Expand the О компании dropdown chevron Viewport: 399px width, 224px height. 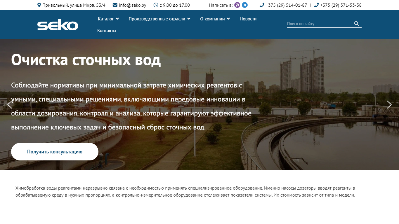coord(228,19)
